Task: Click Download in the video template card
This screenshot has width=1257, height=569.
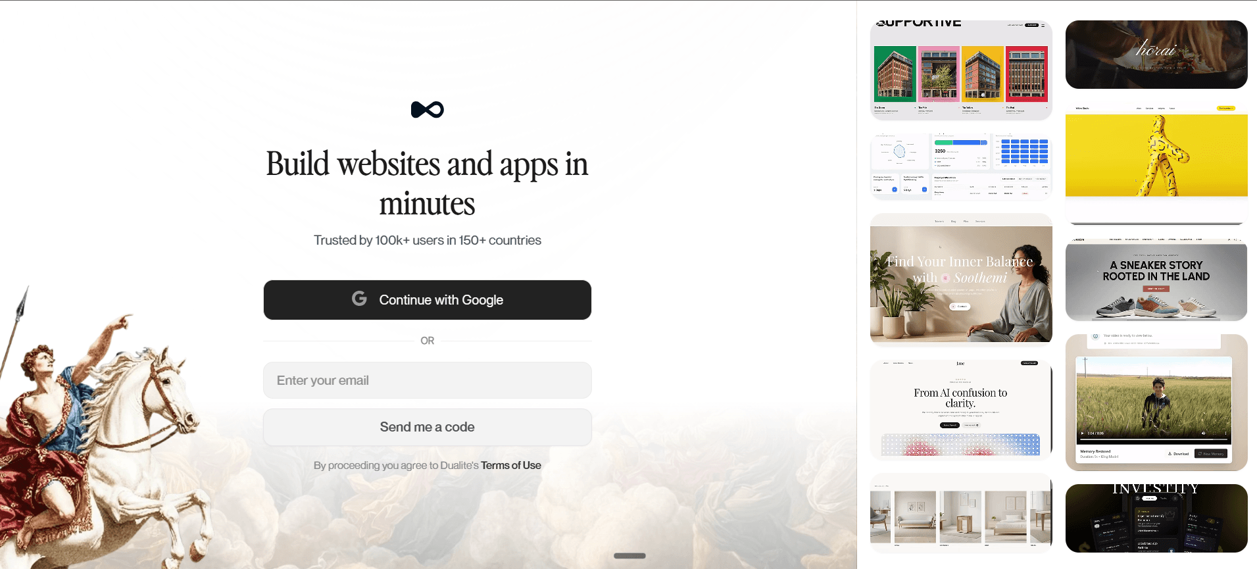Action: 1178,454
